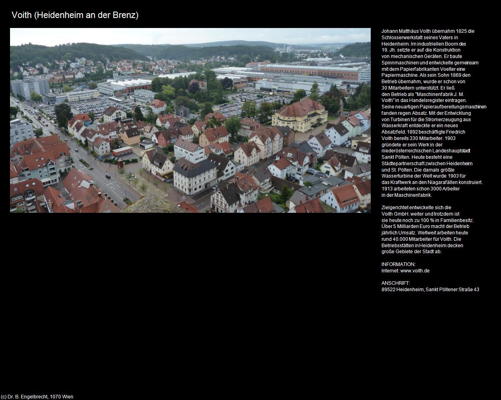
Task: Click the Sankt Pöltener Straße 43 address line
Action: click(430, 290)
